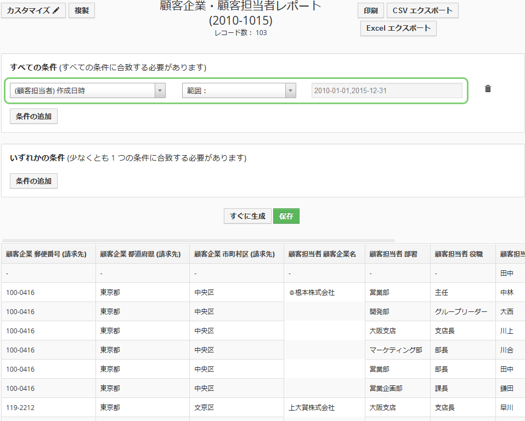Click the マーケティング部 cell

coord(397,350)
